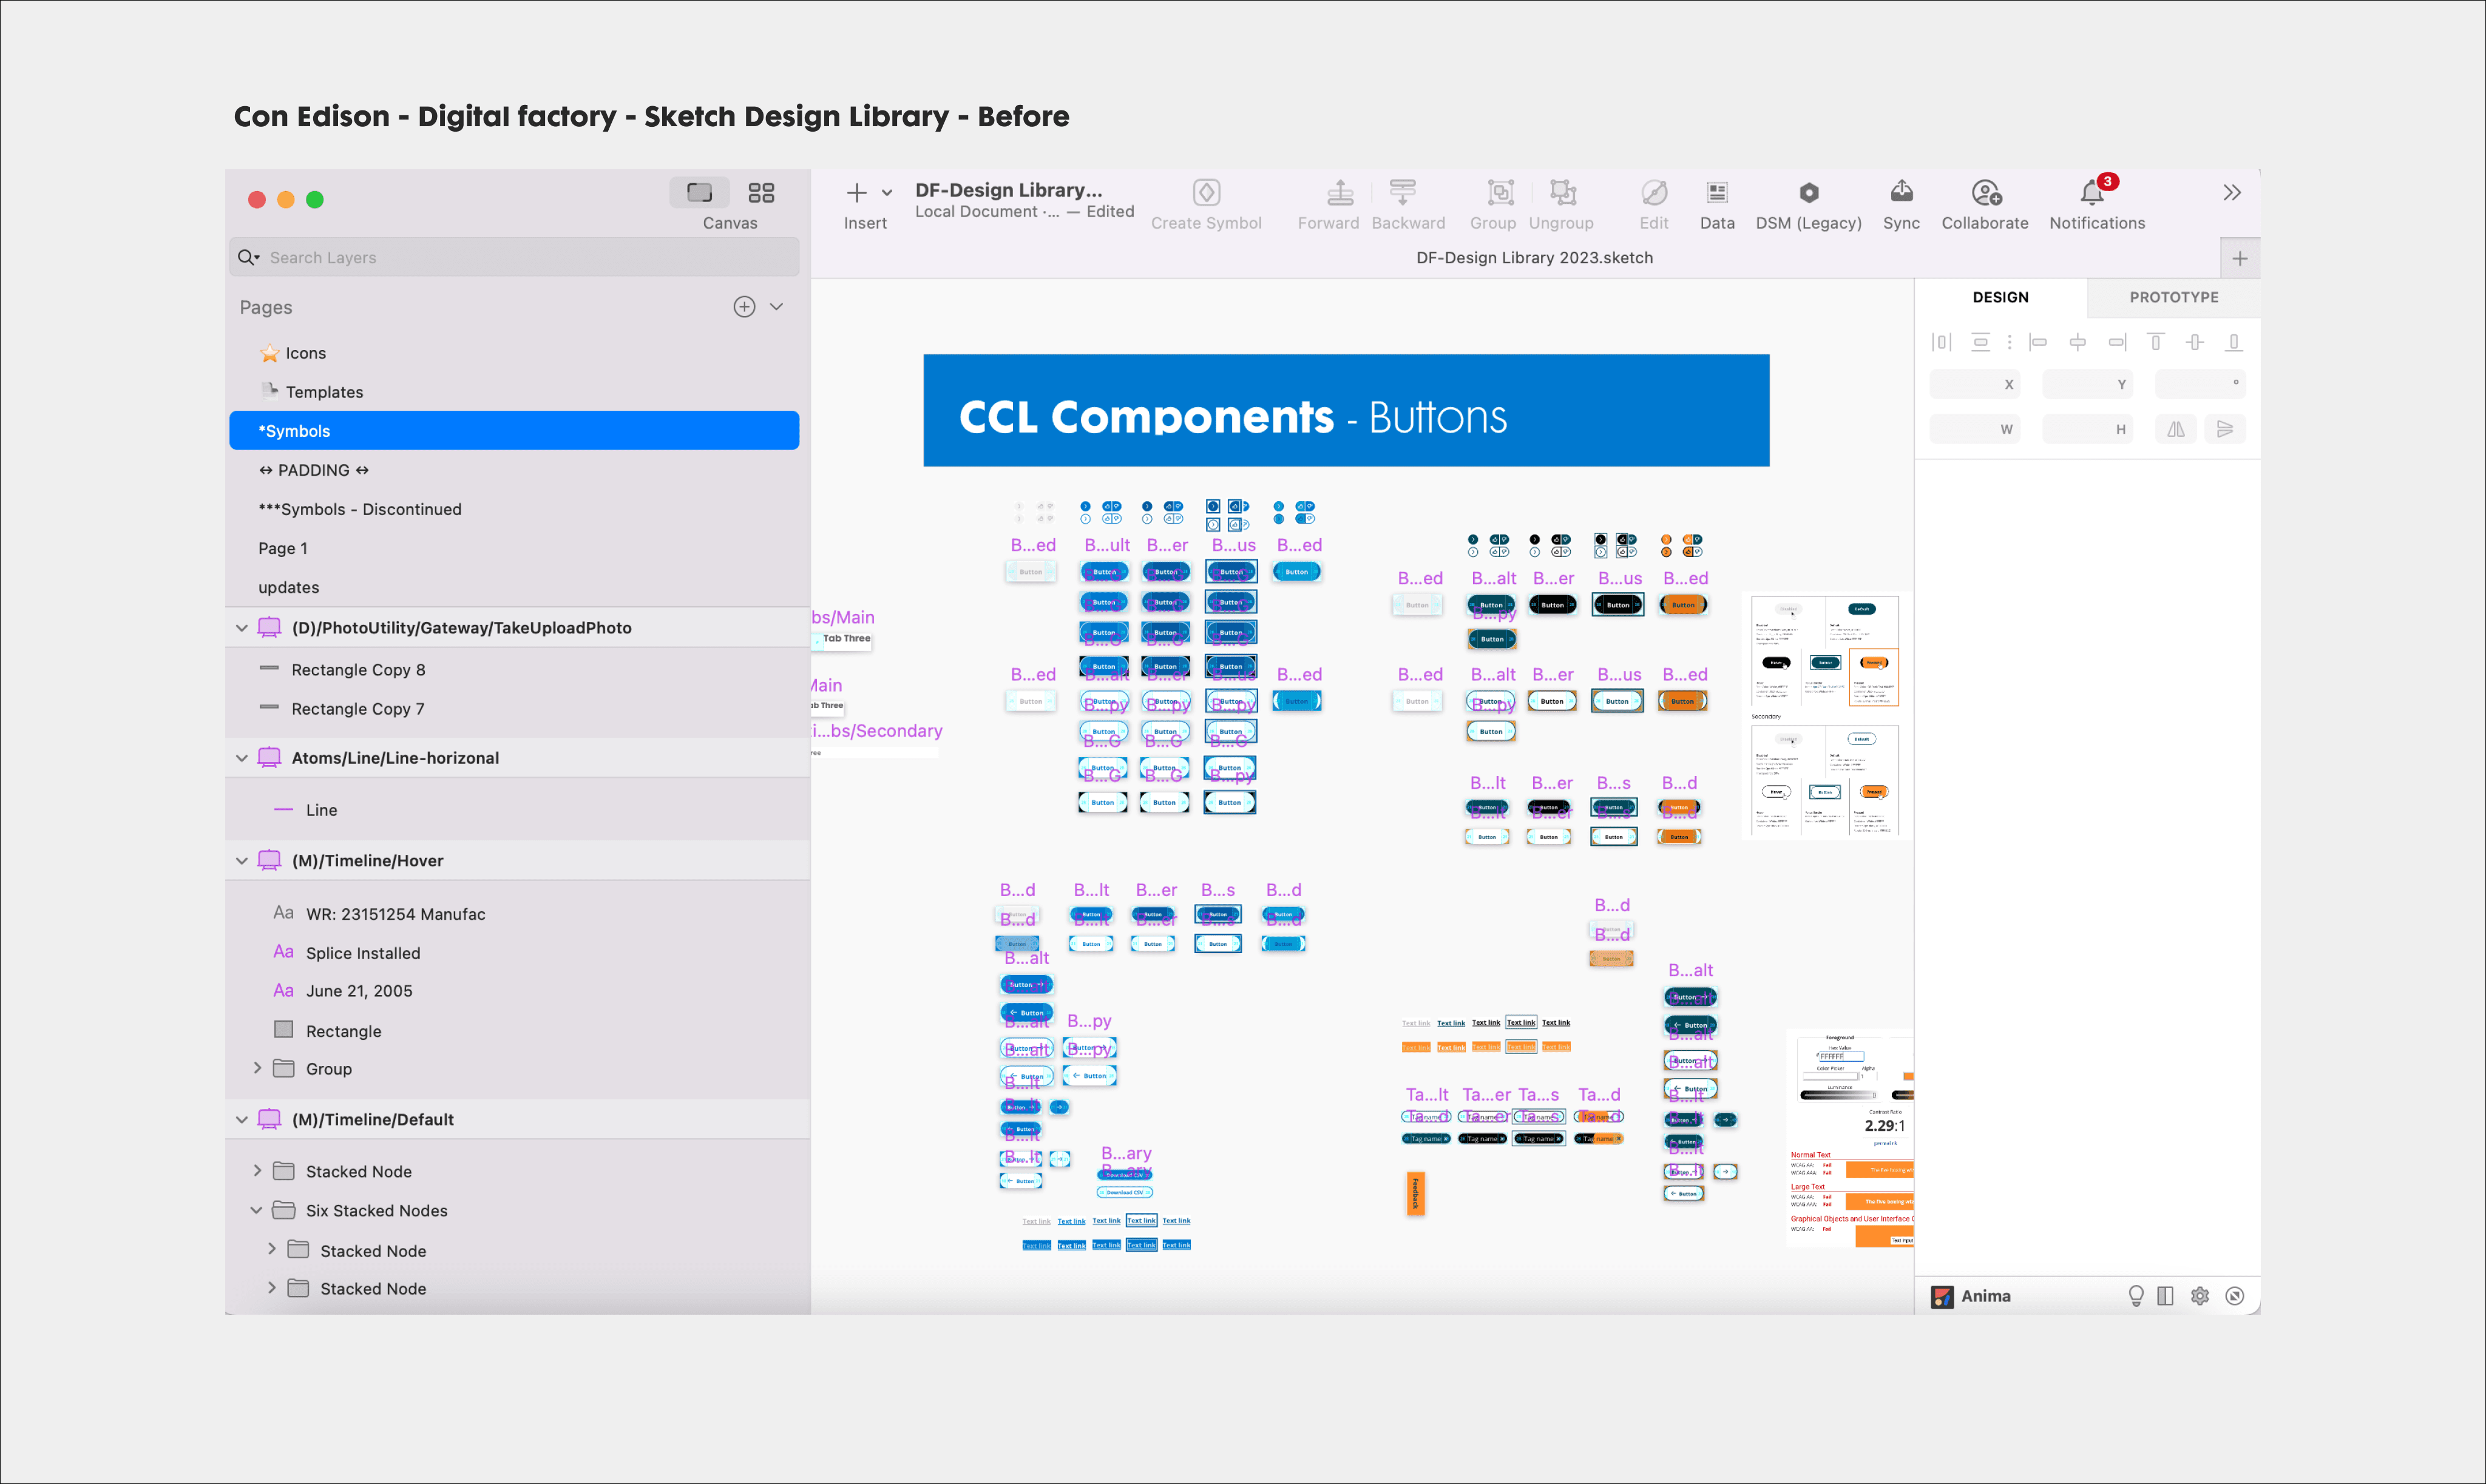This screenshot has width=2486, height=1484.
Task: Select the ***Symbols - Discontinued page
Action: pos(360,509)
